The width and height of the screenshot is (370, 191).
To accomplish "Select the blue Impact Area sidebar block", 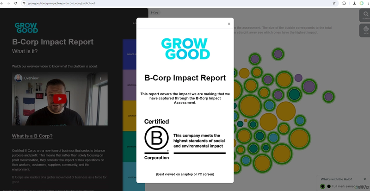I will 129,54.
